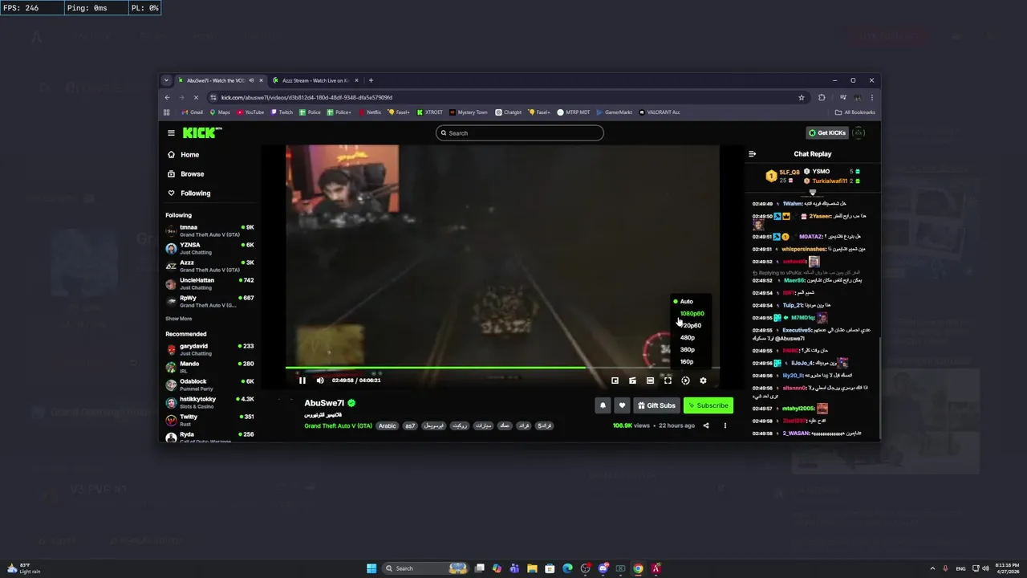Select 160p quality option
This screenshot has width=1027, height=578.
coord(687,361)
